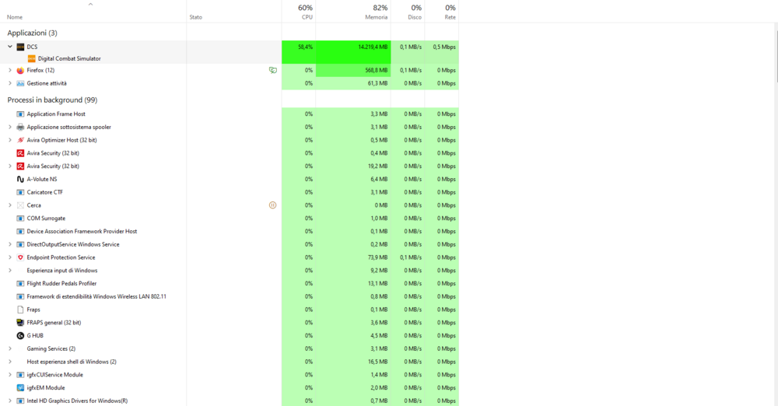
Task: Click the Flight Rudder Pedals Profiler icon
Action: [20, 283]
